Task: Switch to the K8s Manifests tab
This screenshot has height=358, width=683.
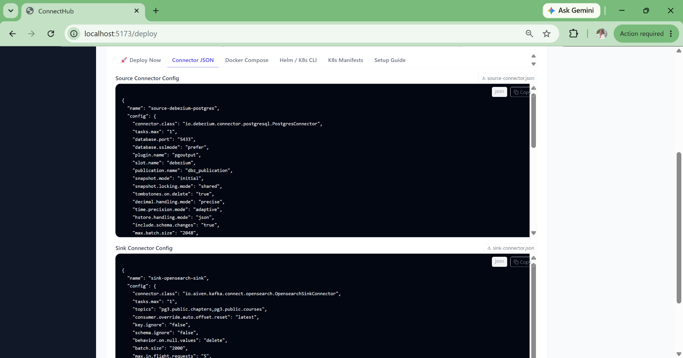Action: (x=346, y=60)
